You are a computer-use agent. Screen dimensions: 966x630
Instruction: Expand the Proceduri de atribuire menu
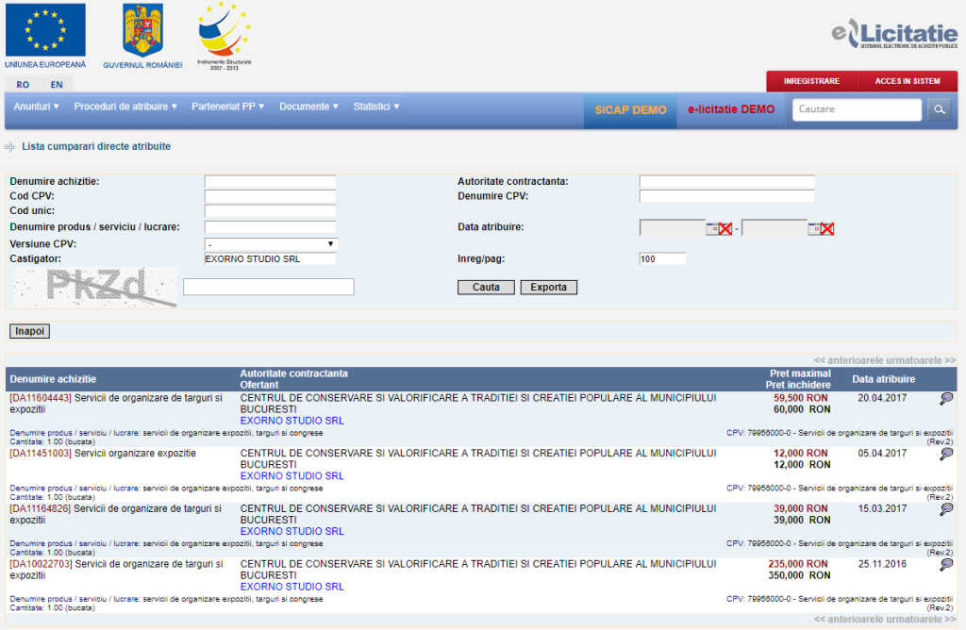click(125, 107)
